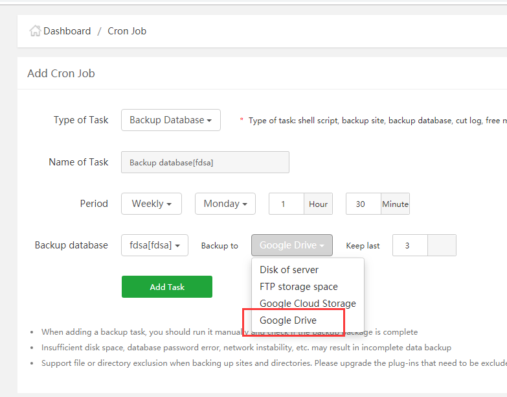Click the Period label
The image size is (507, 397).
94,204
